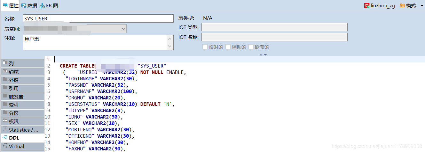Enable the 临时的 checkbox
Viewport: 425px width, 152px height.
205,47
